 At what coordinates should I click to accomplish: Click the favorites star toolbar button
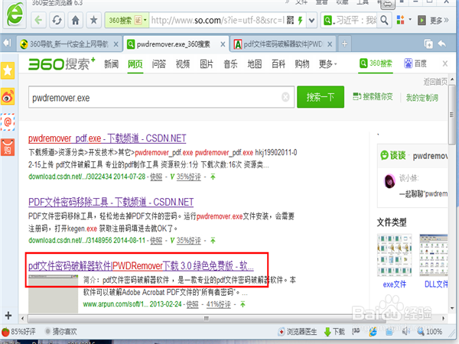[93, 20]
